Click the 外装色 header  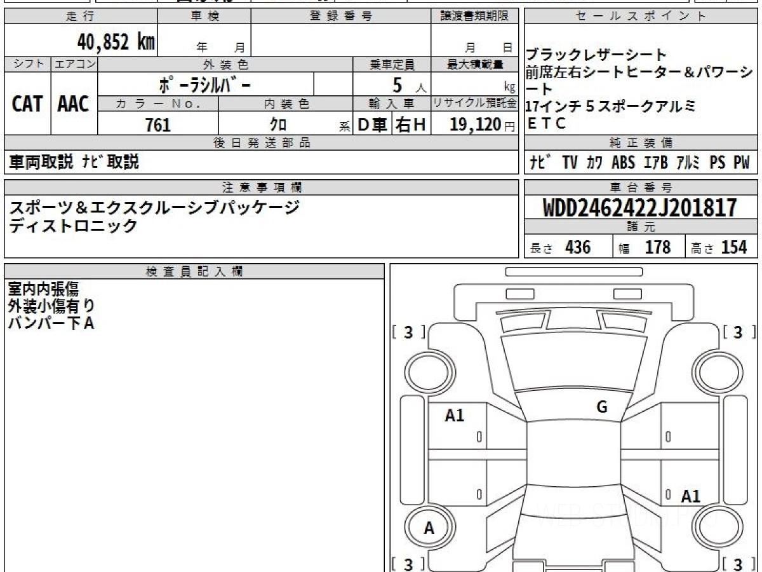[225, 64]
